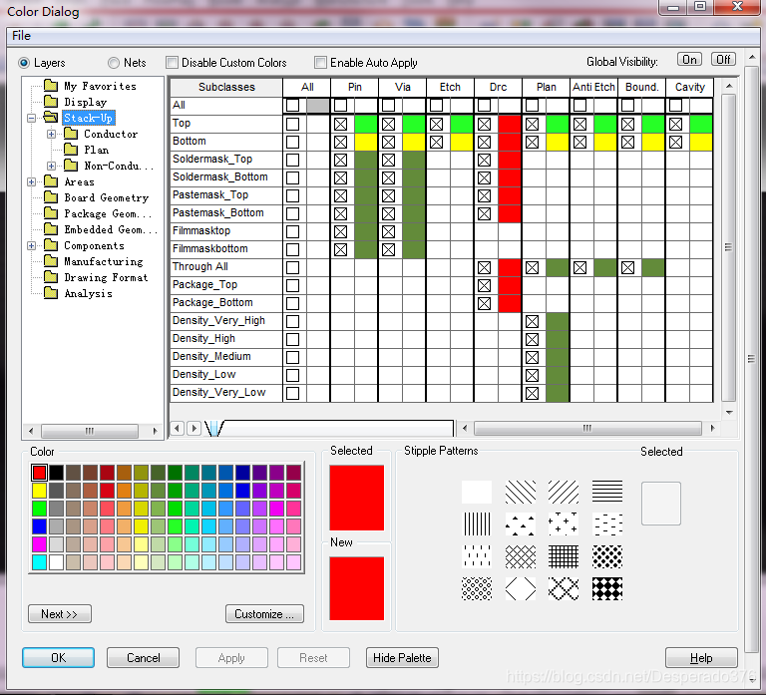This screenshot has height=695, width=766.
Task: Pick the blank solid stipple pattern
Action: [x=477, y=492]
